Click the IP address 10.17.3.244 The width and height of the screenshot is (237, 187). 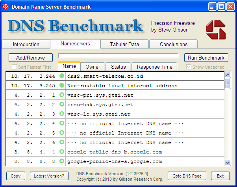point(33,76)
